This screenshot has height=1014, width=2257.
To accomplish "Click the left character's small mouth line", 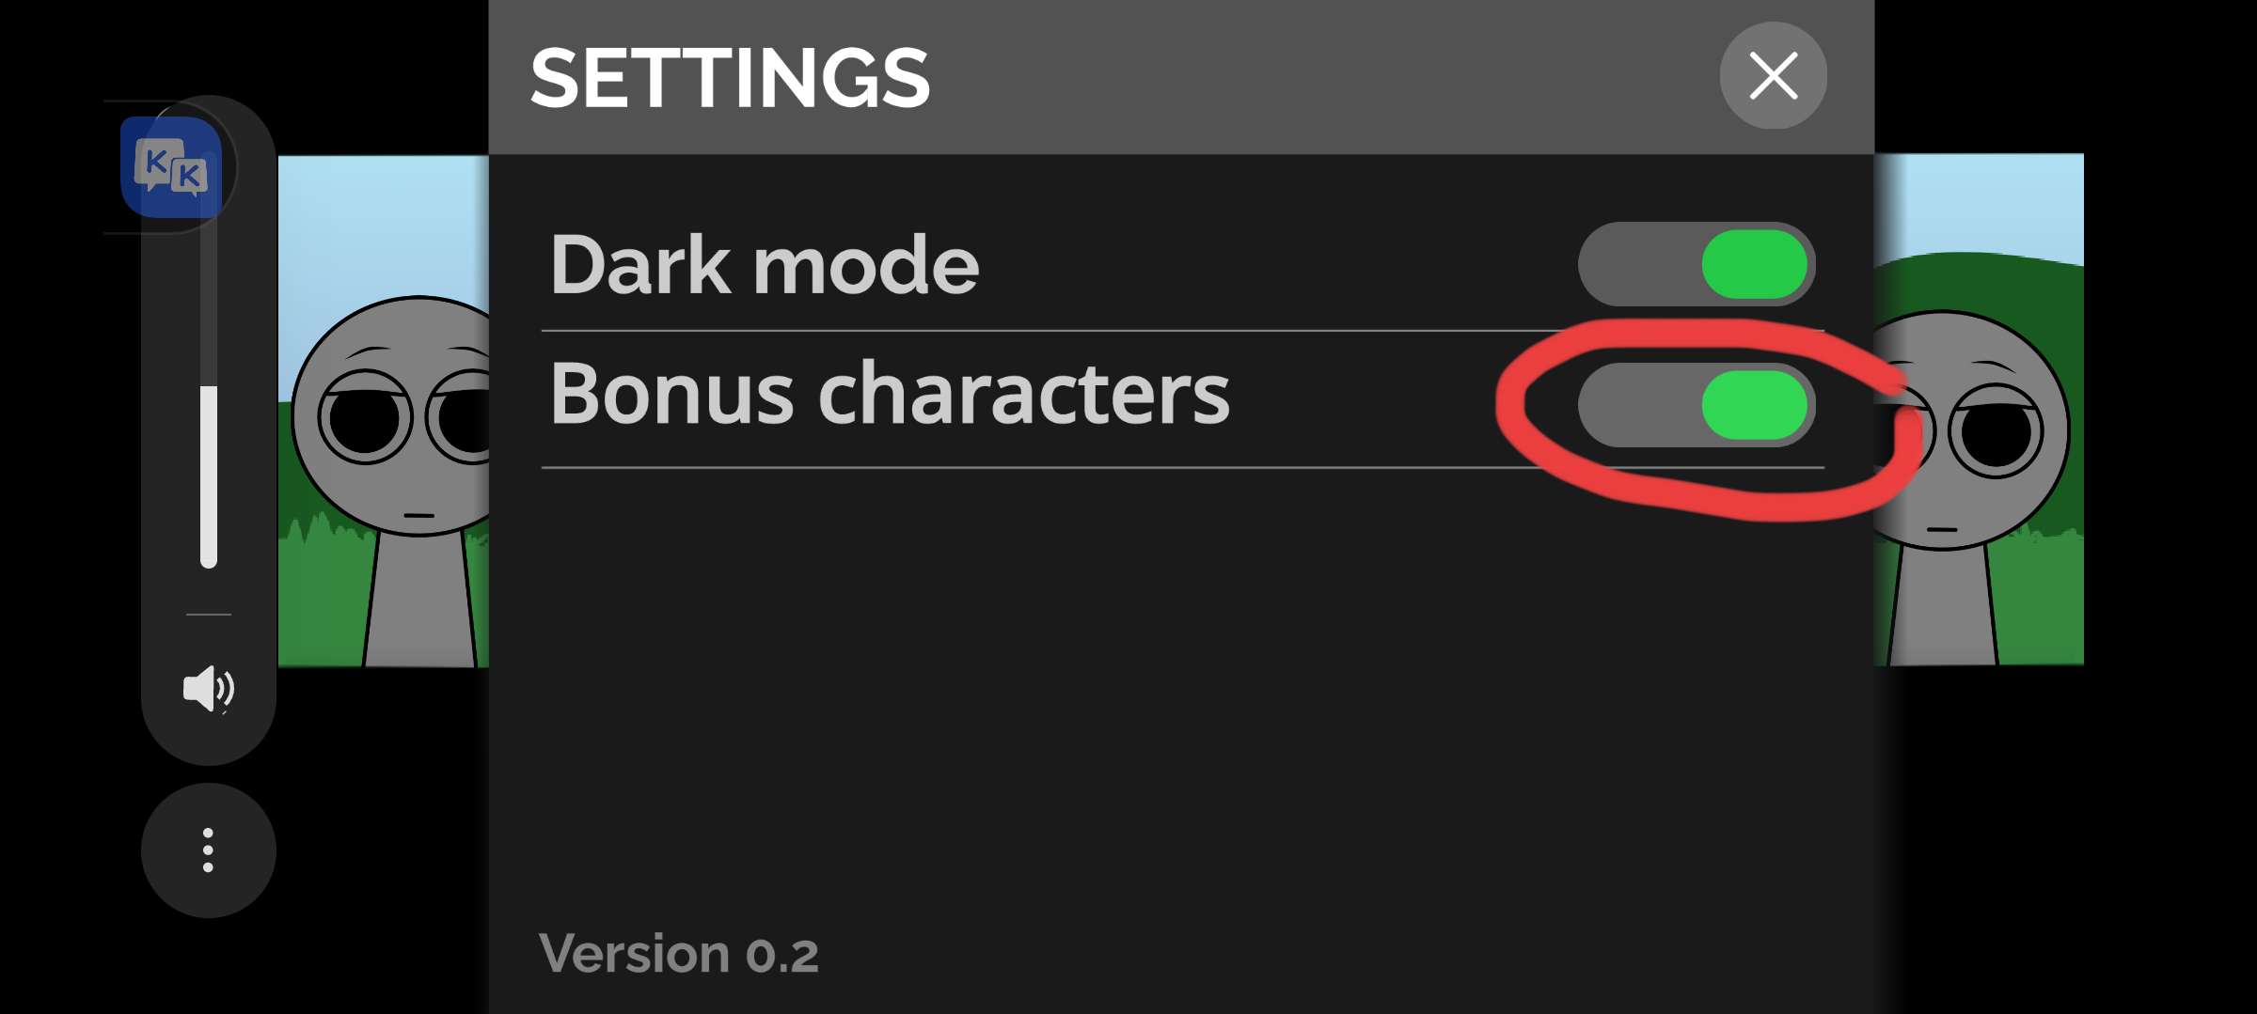I will (418, 515).
